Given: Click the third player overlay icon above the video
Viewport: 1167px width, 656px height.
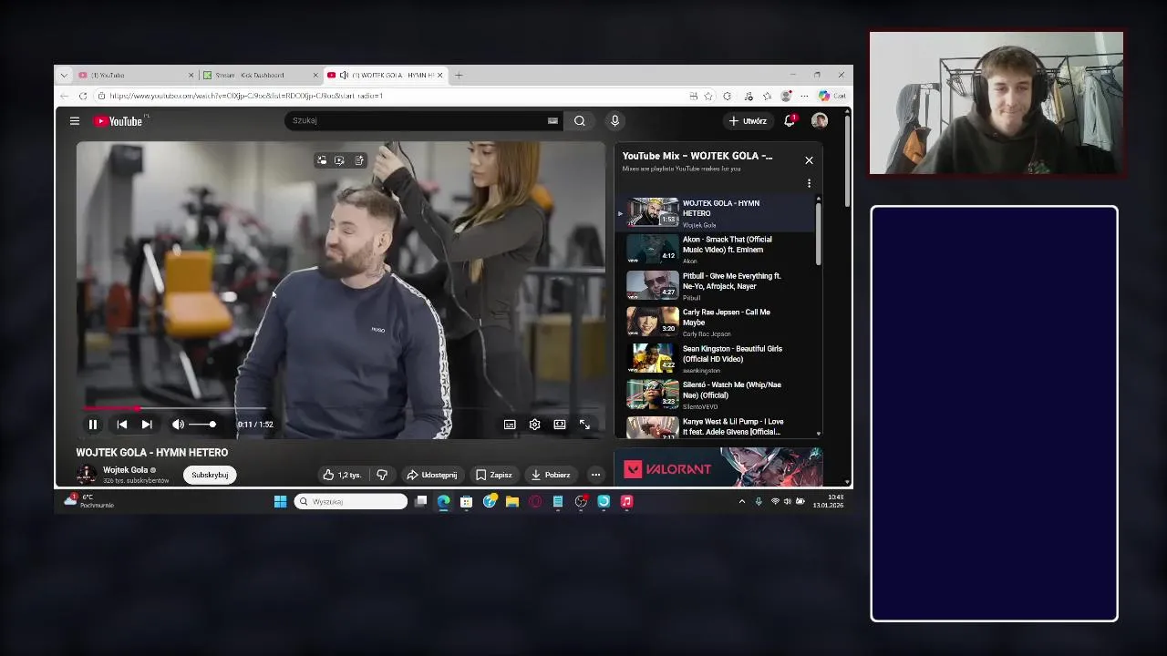Looking at the screenshot, I should (359, 160).
